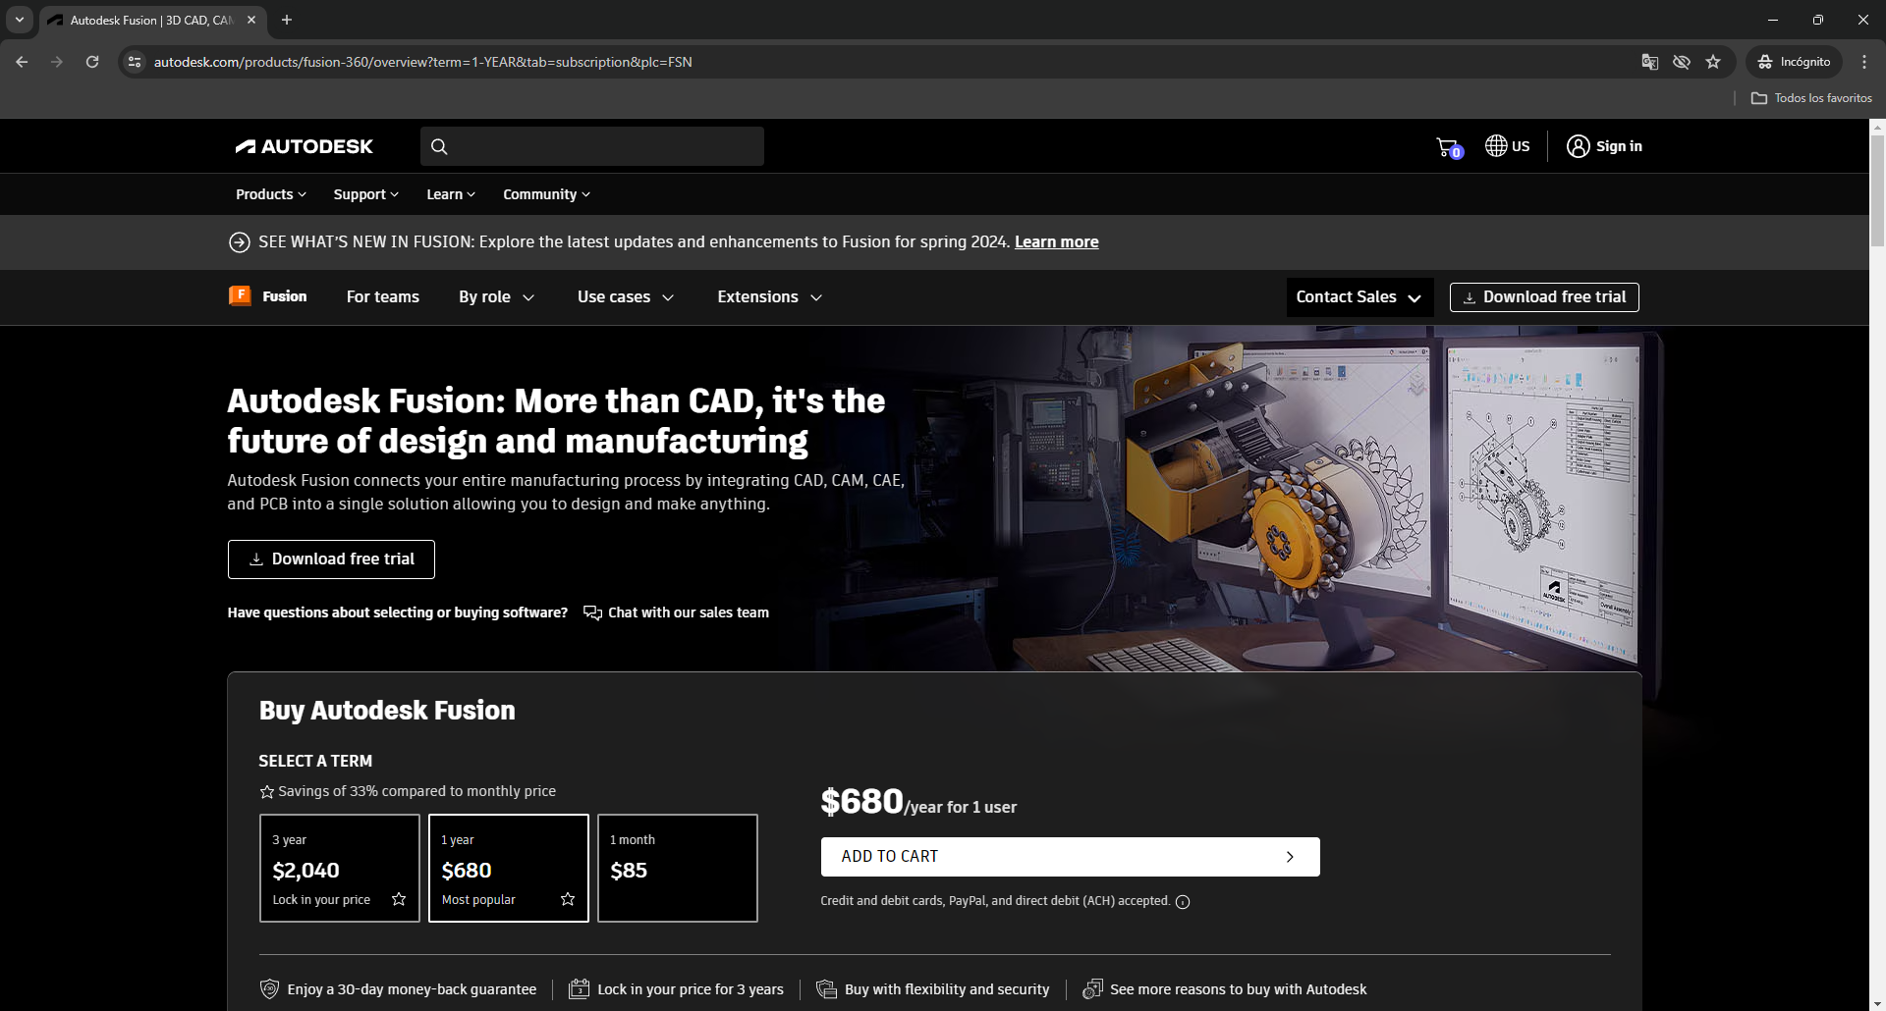Click the hero Download free trial button
The height and width of the screenshot is (1011, 1886).
[331, 559]
